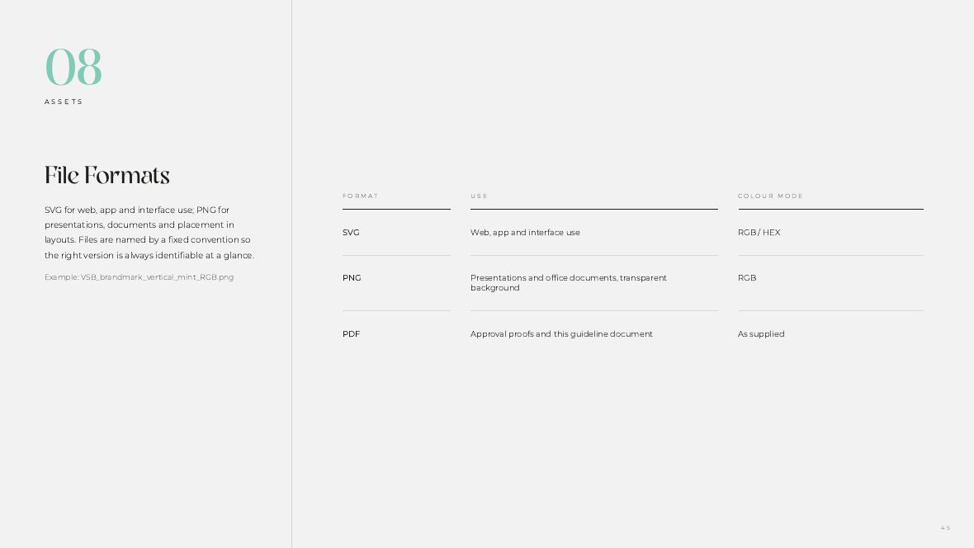
Task: Click the ASSETS section label
Action: point(64,102)
